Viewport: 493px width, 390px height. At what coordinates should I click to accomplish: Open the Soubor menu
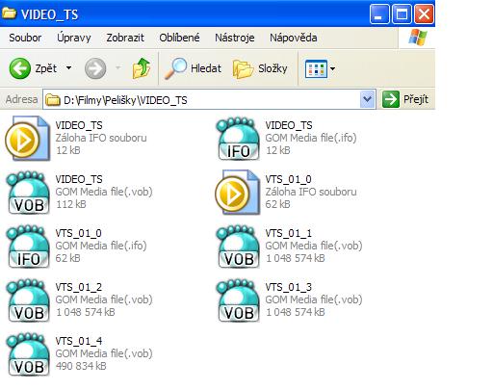tap(25, 38)
